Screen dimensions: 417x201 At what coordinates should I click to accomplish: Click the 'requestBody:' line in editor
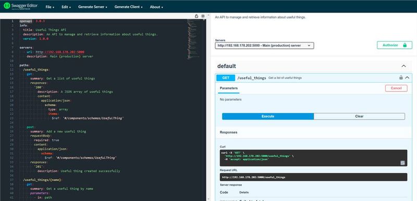click(x=41, y=136)
